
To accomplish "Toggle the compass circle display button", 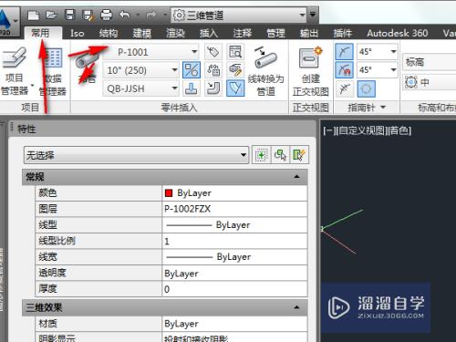I will point(366,88).
